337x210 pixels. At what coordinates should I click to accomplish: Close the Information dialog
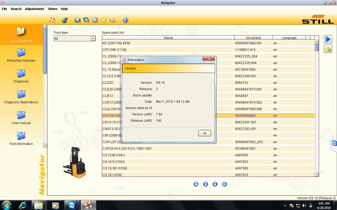point(209,58)
